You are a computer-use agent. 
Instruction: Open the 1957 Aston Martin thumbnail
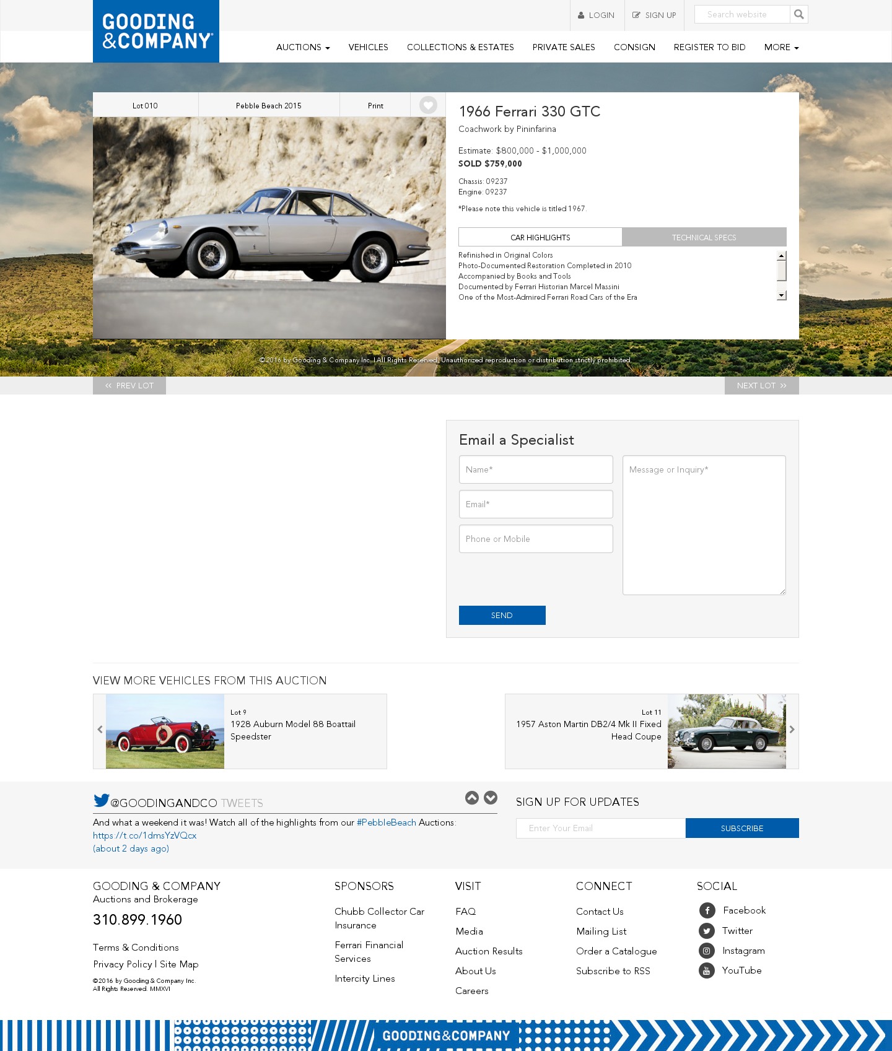coord(727,731)
